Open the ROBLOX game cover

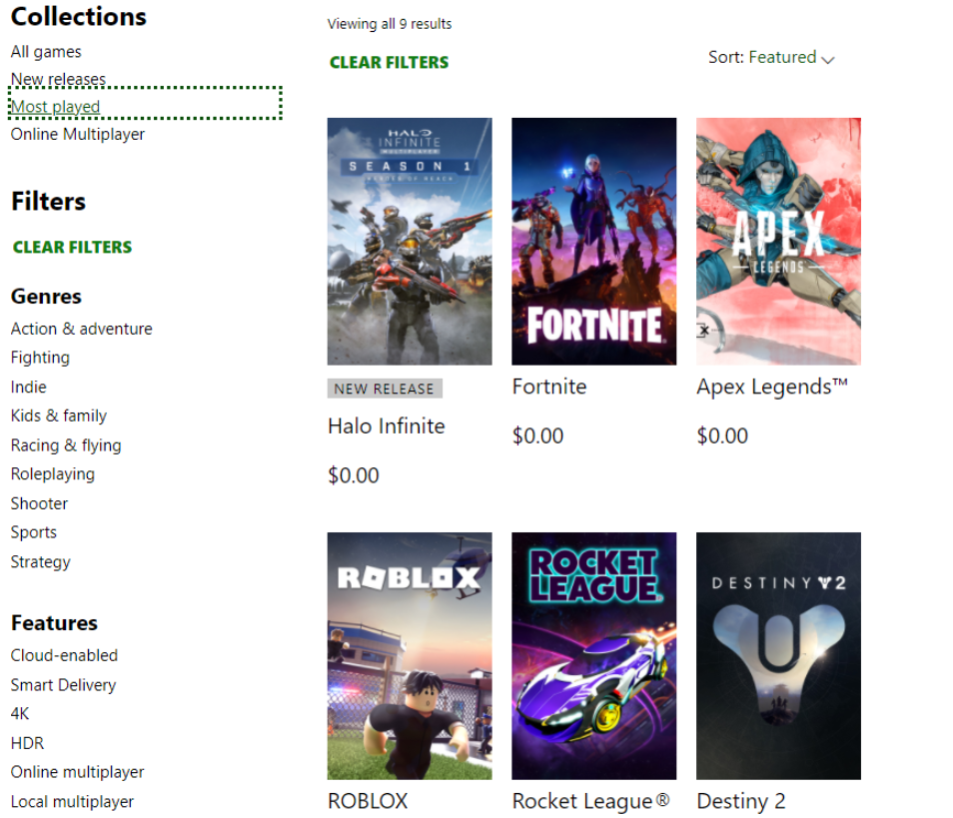tap(409, 656)
